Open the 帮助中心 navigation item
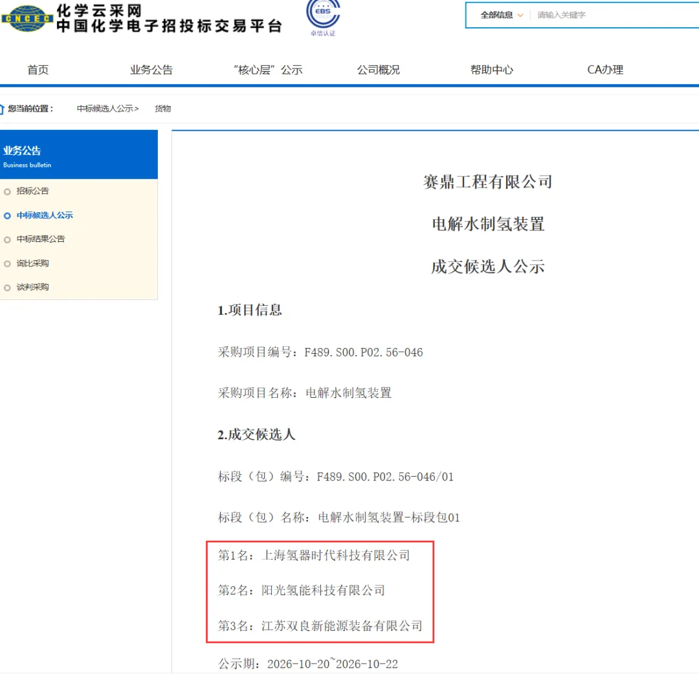The height and width of the screenshot is (674, 699). [492, 70]
